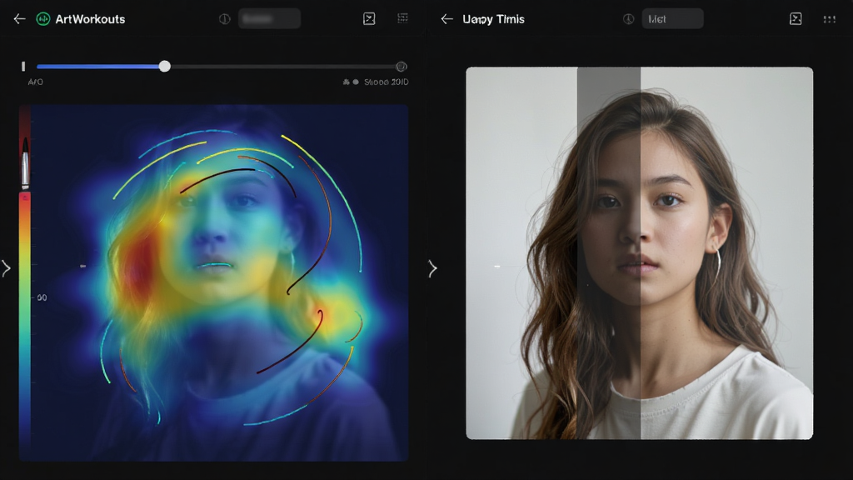Click the circular icon beside the Met field
The width and height of the screenshot is (853, 480).
pos(628,19)
